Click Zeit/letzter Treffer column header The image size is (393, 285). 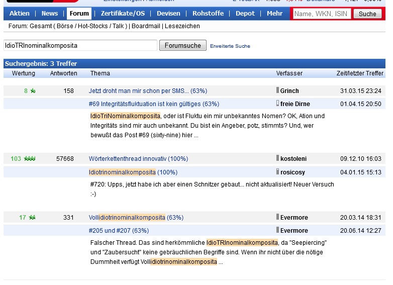[360, 73]
